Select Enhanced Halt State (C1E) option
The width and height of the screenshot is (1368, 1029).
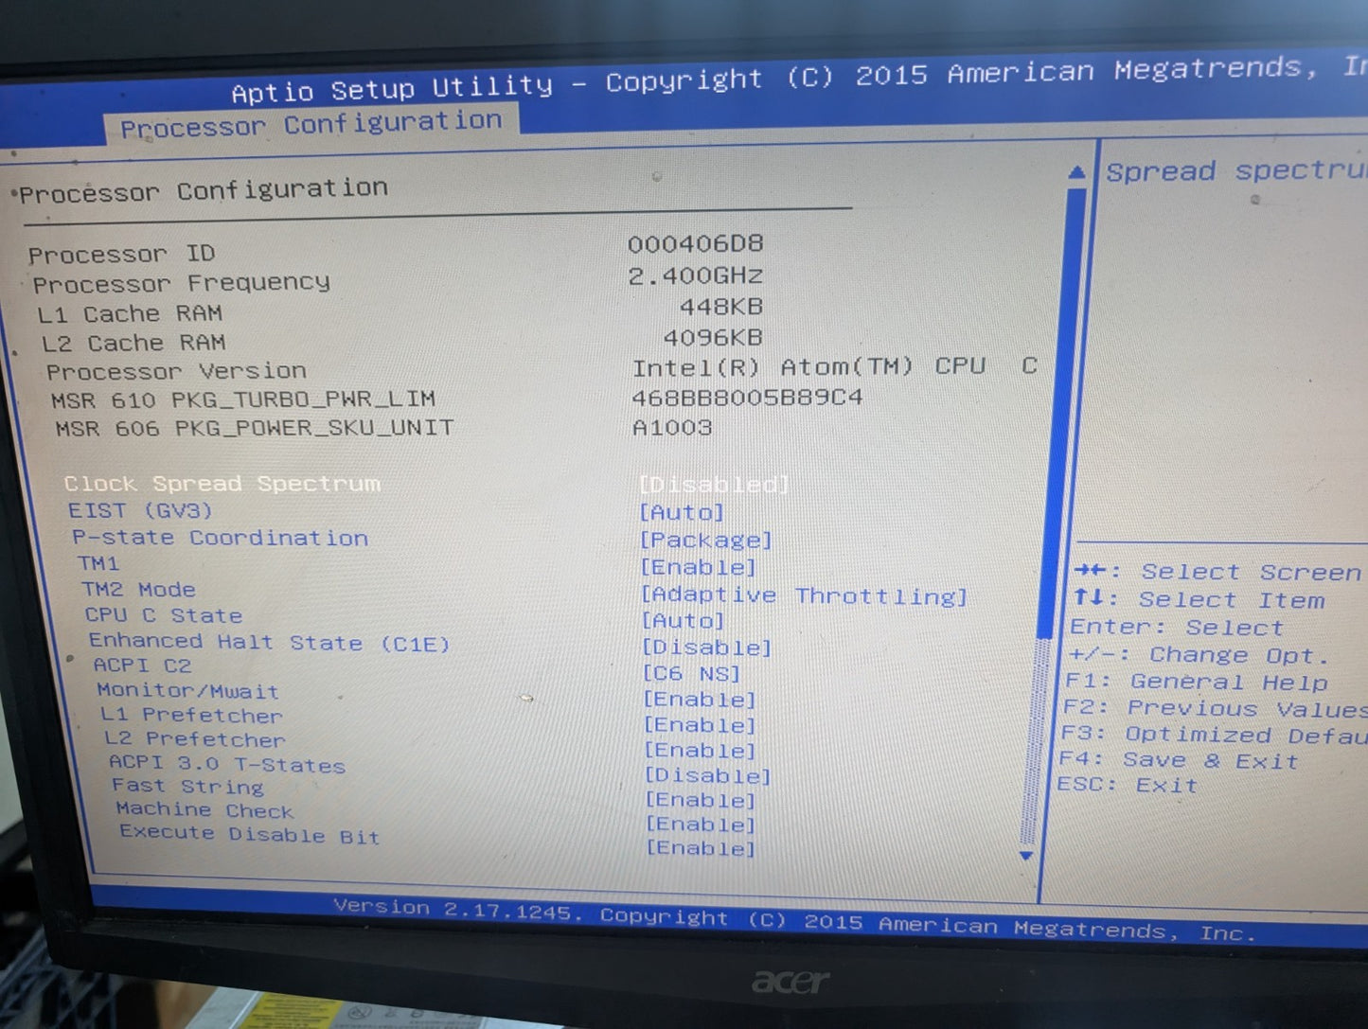pos(270,643)
